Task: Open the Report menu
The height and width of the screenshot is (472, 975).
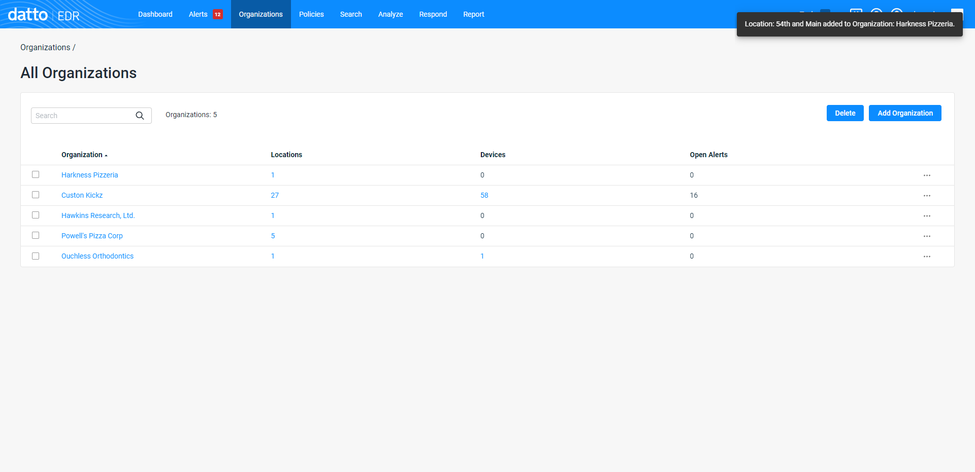Action: click(x=474, y=14)
